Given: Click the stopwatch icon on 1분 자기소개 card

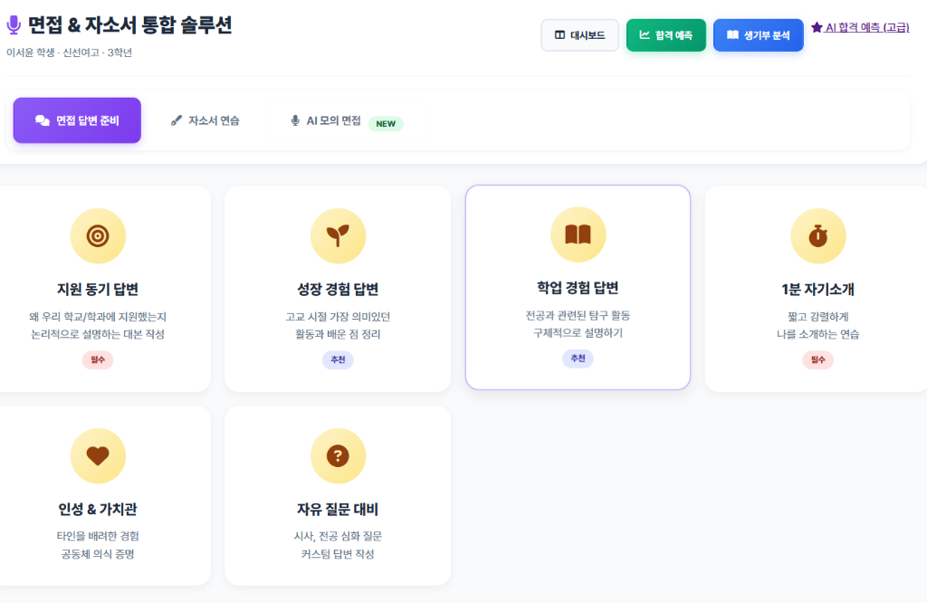Looking at the screenshot, I should pos(817,234).
